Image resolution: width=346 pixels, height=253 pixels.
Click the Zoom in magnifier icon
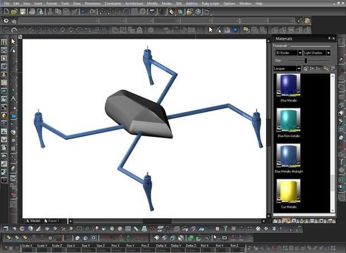coord(102,12)
